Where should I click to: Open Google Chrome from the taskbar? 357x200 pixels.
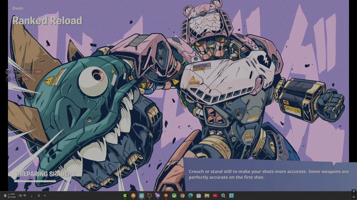(x=182, y=196)
